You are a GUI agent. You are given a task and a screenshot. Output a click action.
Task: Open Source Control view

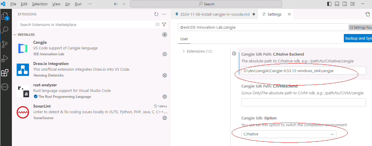click(5, 44)
